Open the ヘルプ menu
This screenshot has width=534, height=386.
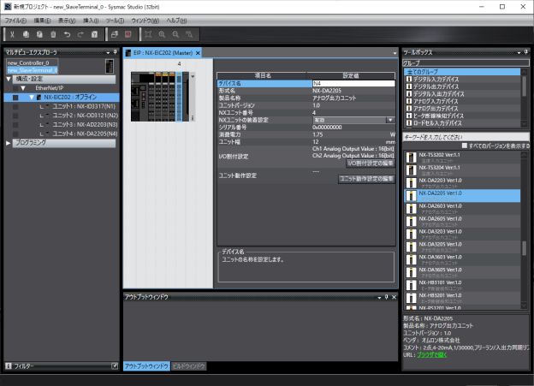(x=176, y=21)
